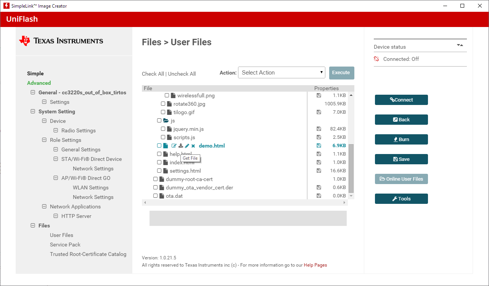The width and height of the screenshot is (489, 286).
Task: Tick the tilogo.gif checkbox
Action: [163, 112]
